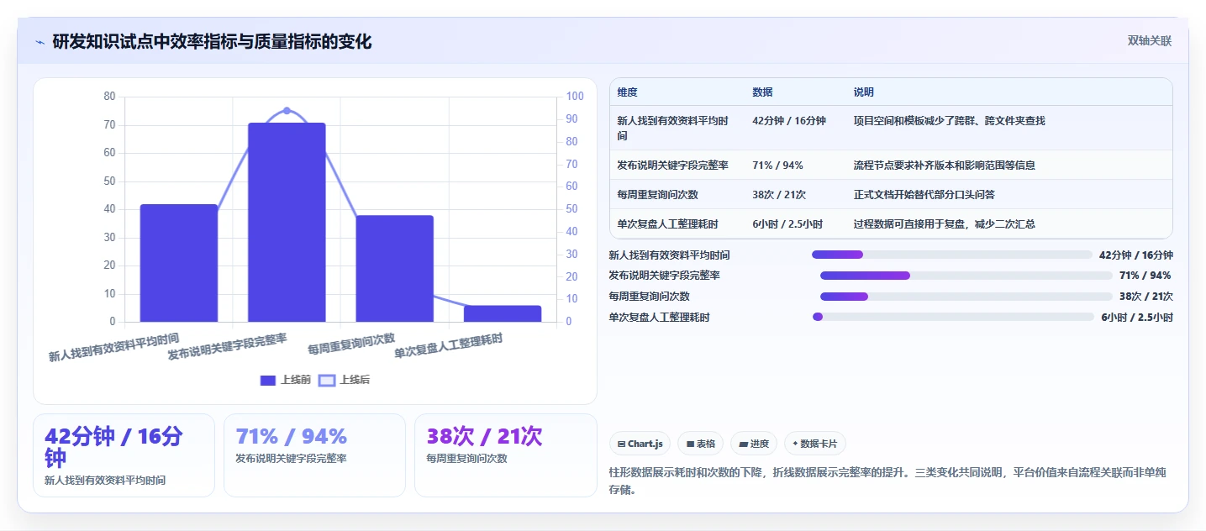
Task: Click the description 正式文档开始替代部分口头问答
Action: [x=924, y=195]
